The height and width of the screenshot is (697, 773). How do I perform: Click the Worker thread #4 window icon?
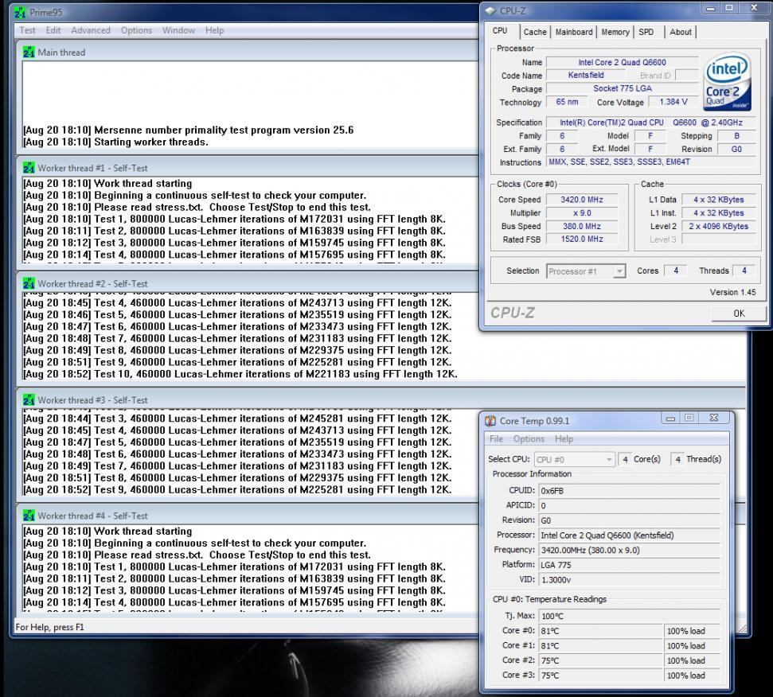pos(29,516)
